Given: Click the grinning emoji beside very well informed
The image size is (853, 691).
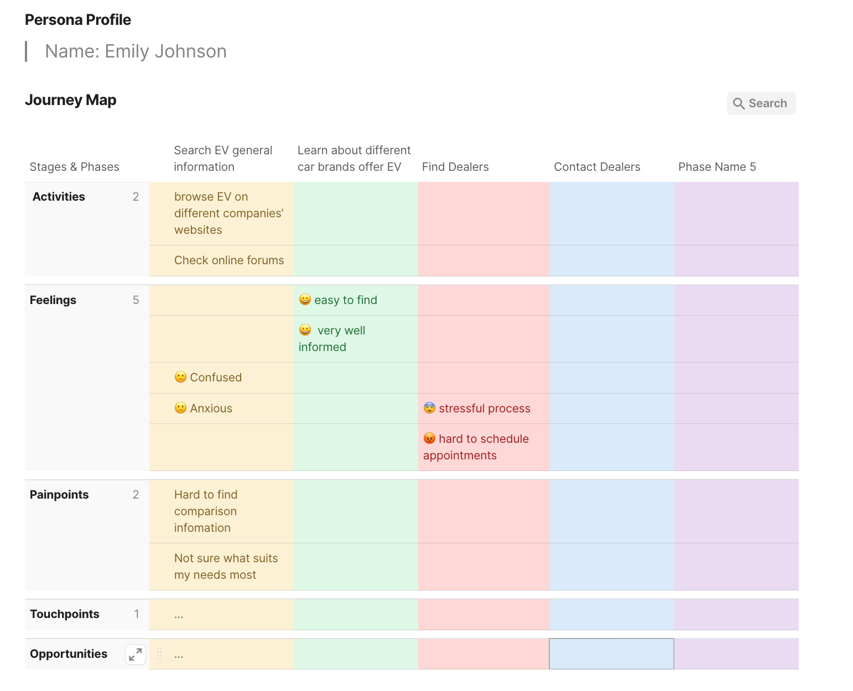Looking at the screenshot, I should coord(305,330).
